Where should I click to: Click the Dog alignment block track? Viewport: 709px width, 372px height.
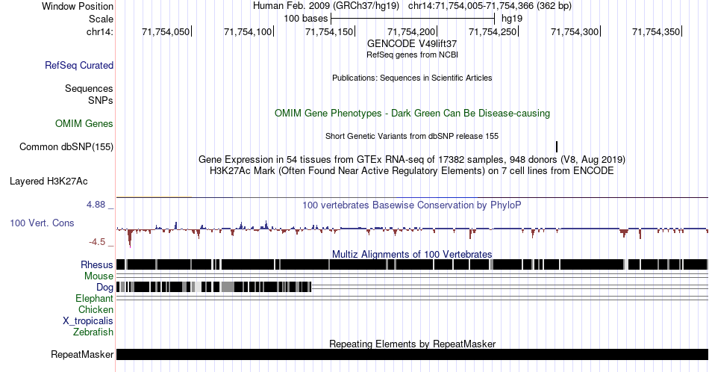point(214,287)
